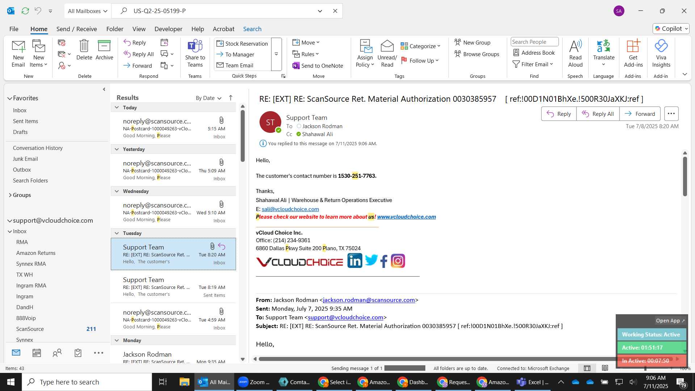The width and height of the screenshot is (695, 391).
Task: Open LinkedIn icon in email signature
Action: [354, 261]
